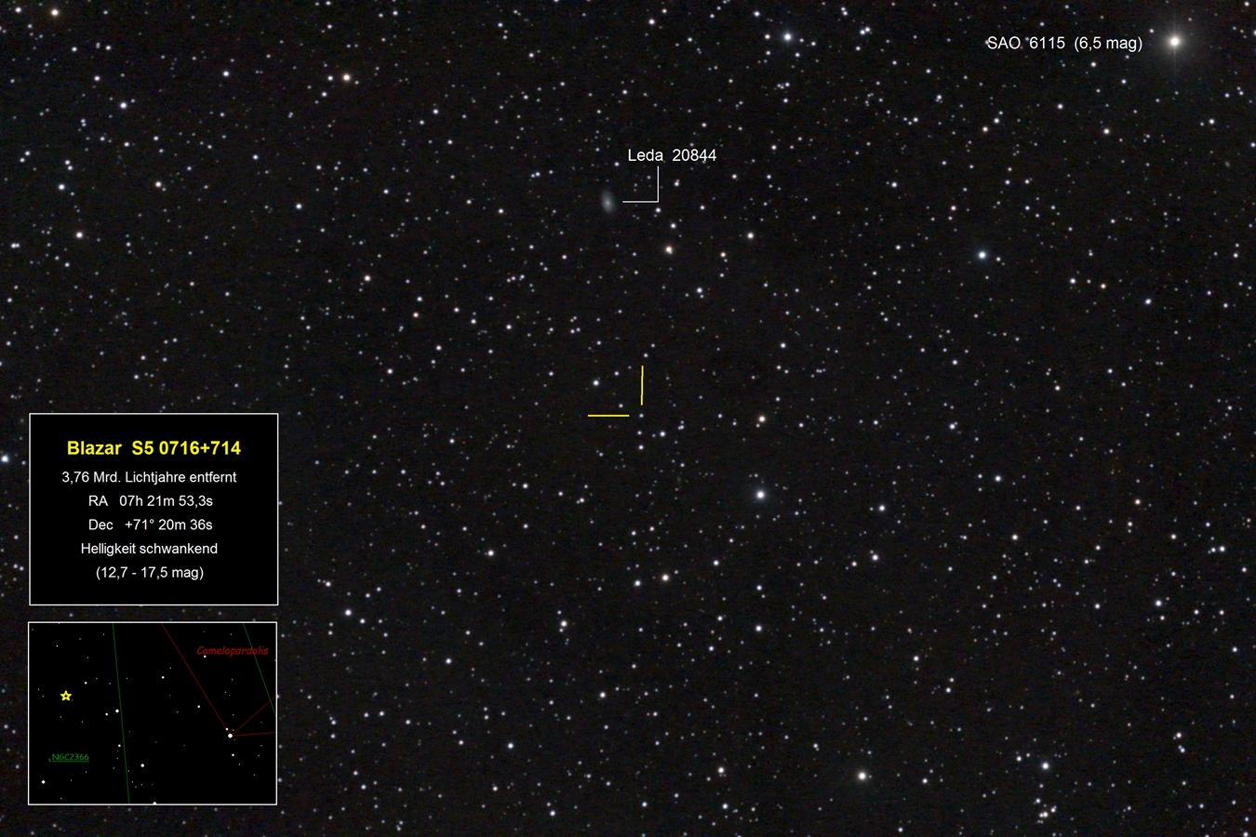Click the orange star below Leda 20844 bracket
This screenshot has height=837, width=1256.
(668, 249)
